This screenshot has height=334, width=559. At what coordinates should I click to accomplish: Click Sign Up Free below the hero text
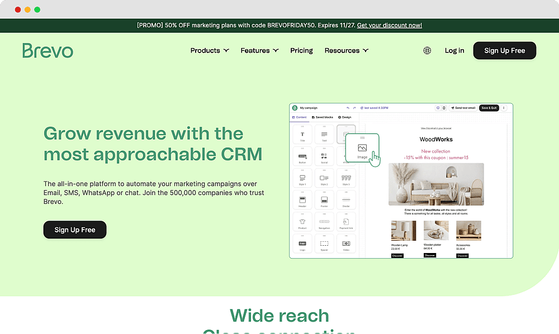75,230
